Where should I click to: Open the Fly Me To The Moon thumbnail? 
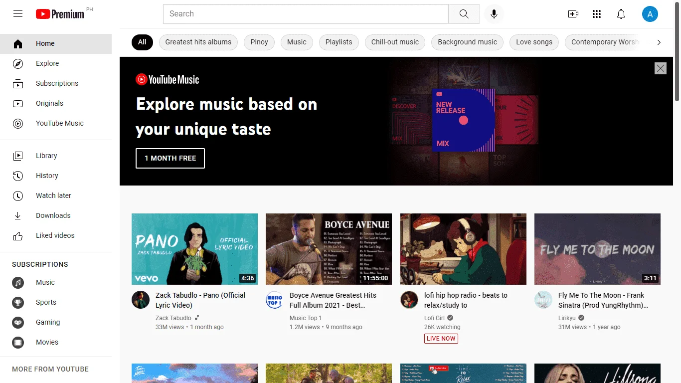click(x=597, y=249)
